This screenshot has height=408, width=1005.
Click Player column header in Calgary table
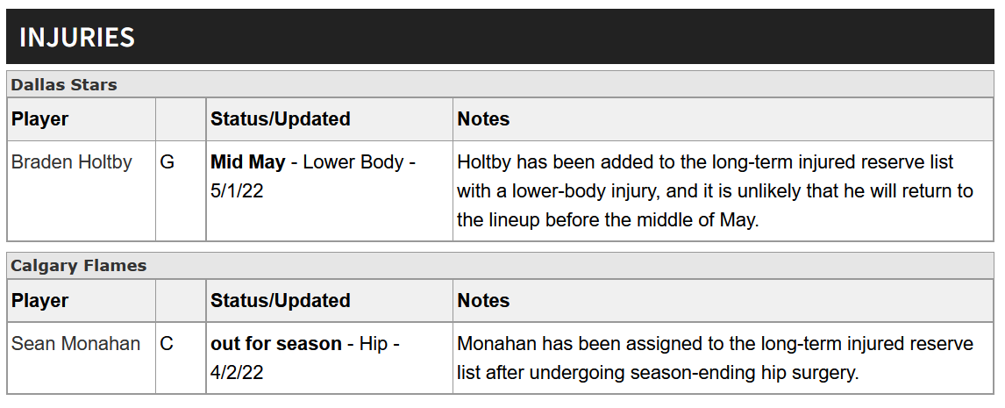(x=39, y=301)
